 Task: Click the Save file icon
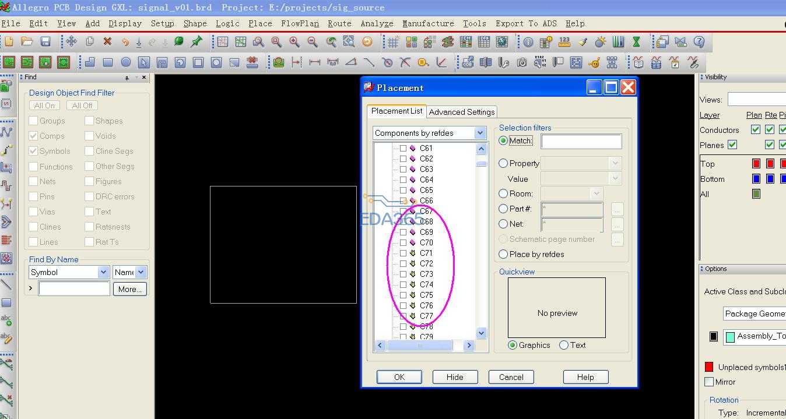coord(45,42)
